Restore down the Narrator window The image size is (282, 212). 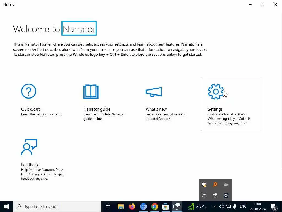point(263,4)
